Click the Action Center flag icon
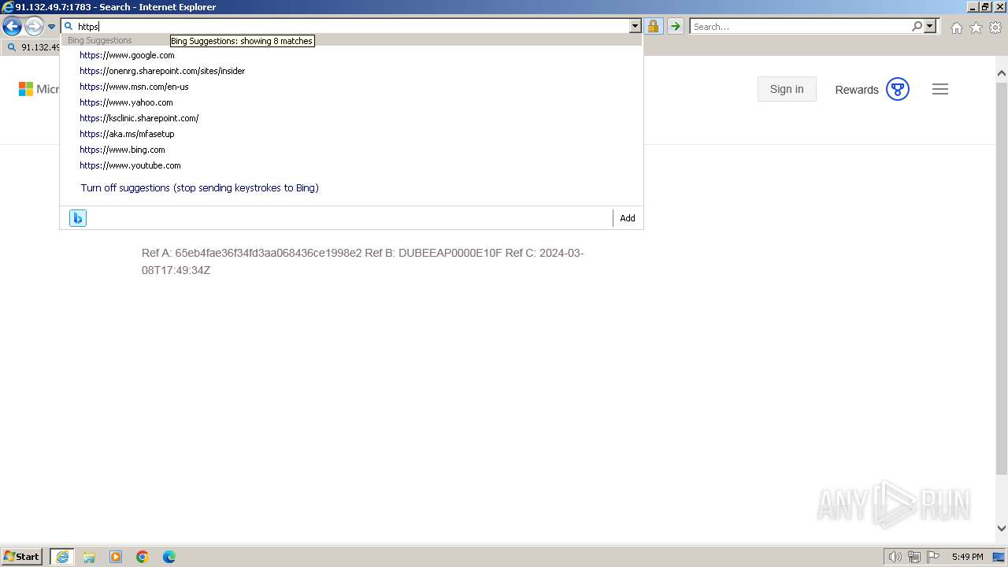The image size is (1008, 567). [933, 557]
